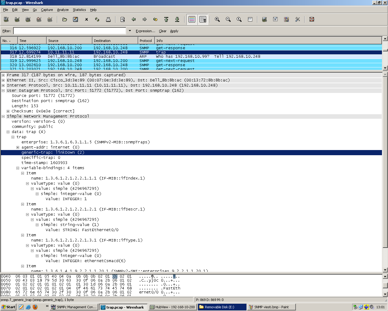Reload the capture file icon
The width and height of the screenshot is (388, 311).
tap(97, 19)
